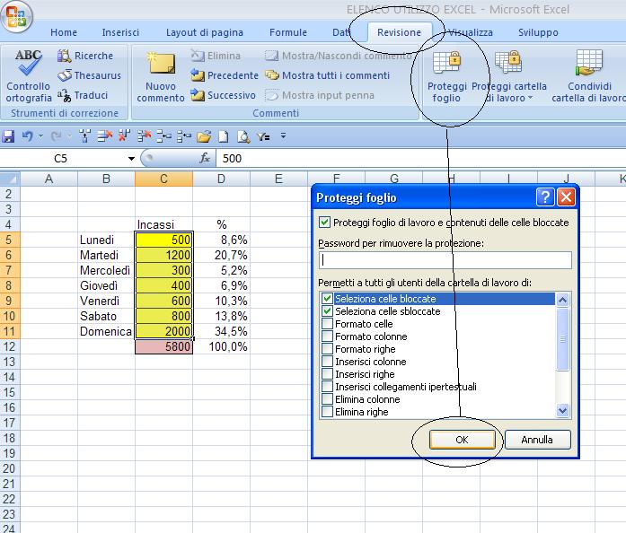
Task: Check Elimina colonne option
Action: (x=328, y=399)
